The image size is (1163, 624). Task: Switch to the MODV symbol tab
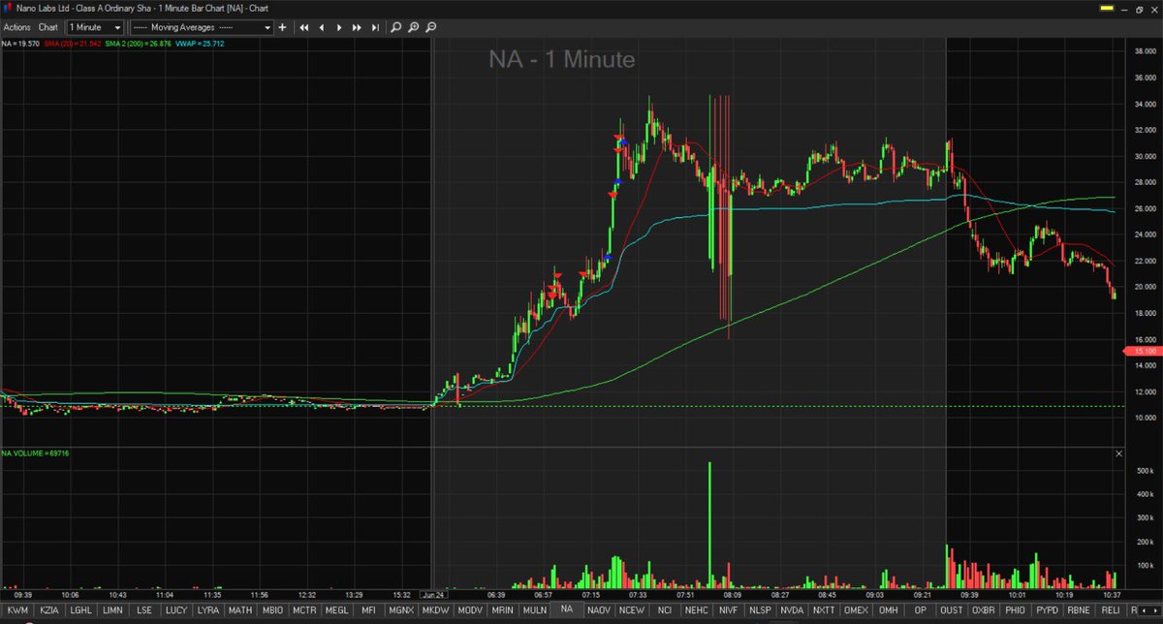(469, 610)
